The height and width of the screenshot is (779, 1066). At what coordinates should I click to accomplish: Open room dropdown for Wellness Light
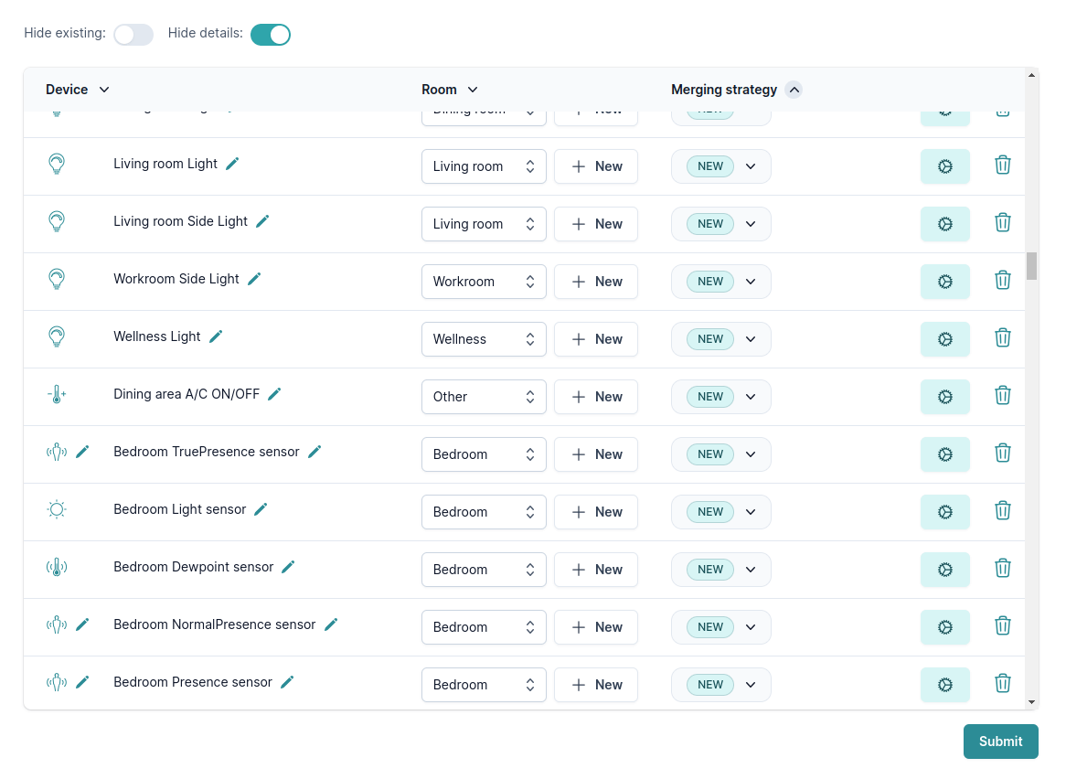coord(484,339)
